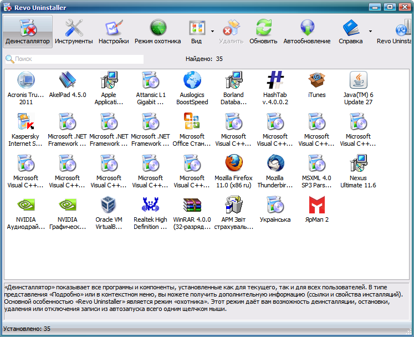This screenshot has height=337, width=414.
Task: Expand the Вид dropdown arrow
Action: point(213,32)
